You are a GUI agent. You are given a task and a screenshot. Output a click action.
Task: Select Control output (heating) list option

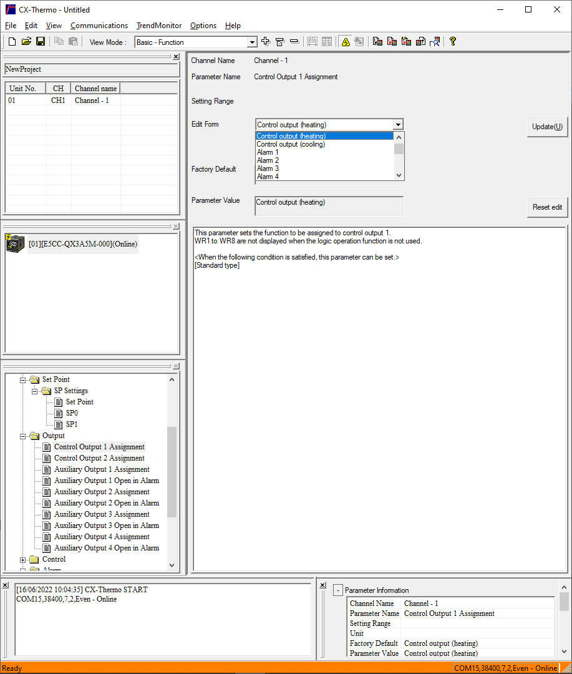coord(324,136)
